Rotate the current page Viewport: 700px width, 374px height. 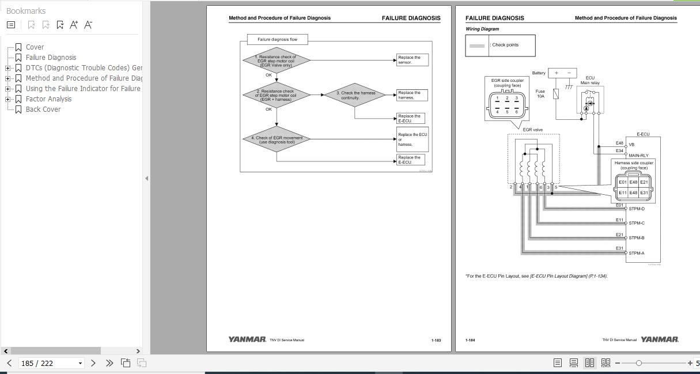tap(124, 363)
